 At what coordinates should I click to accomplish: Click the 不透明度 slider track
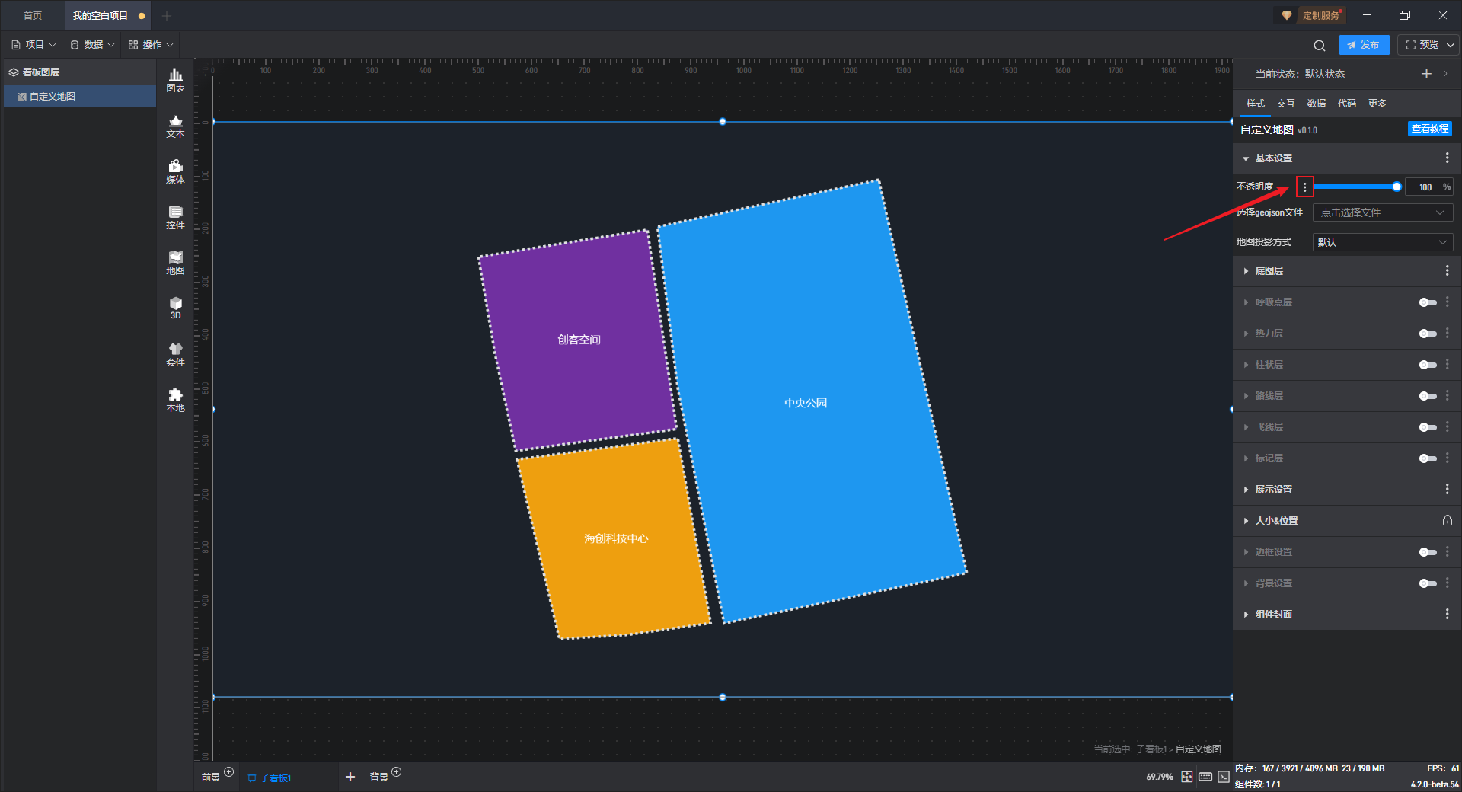pos(1356,187)
